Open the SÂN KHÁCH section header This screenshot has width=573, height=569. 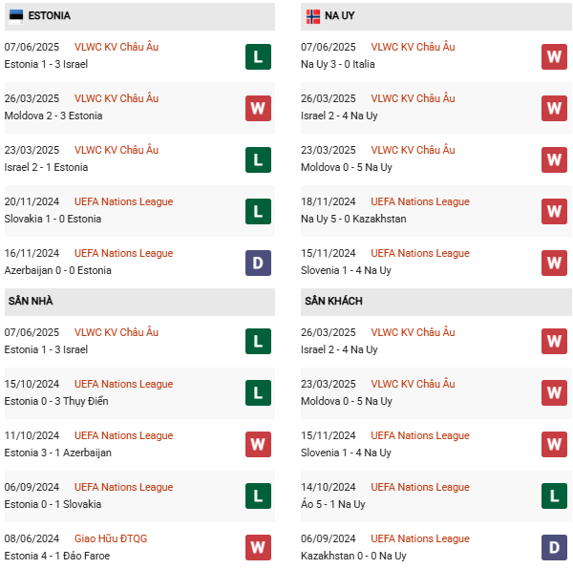tap(333, 302)
